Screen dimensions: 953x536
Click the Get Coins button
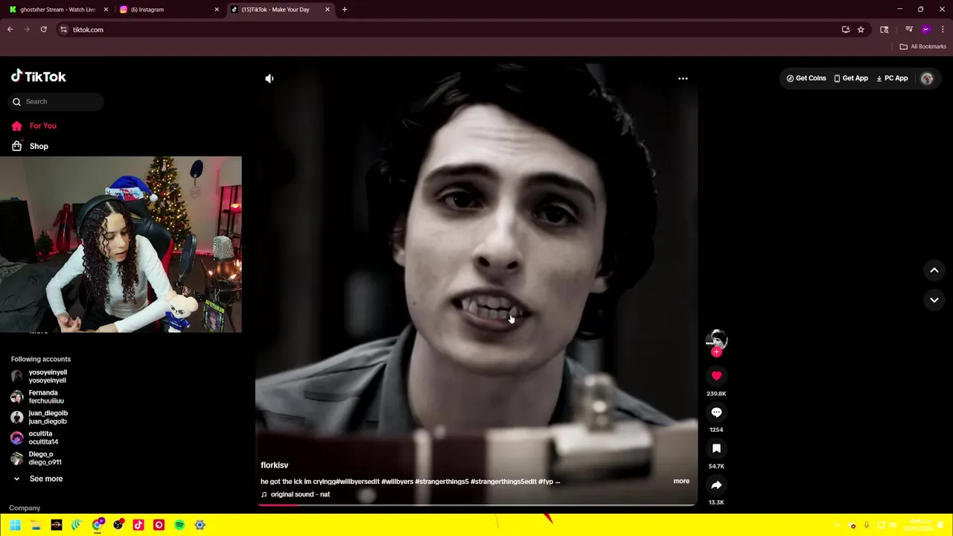tap(806, 78)
